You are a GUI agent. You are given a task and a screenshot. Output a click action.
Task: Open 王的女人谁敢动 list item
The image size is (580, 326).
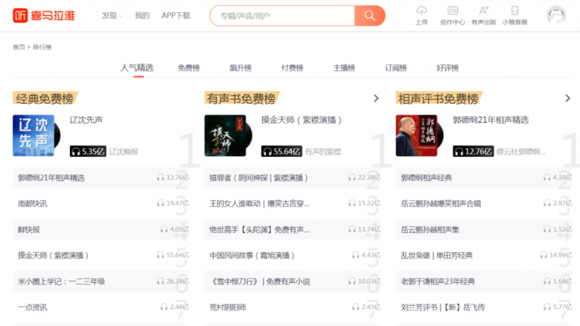click(x=260, y=204)
